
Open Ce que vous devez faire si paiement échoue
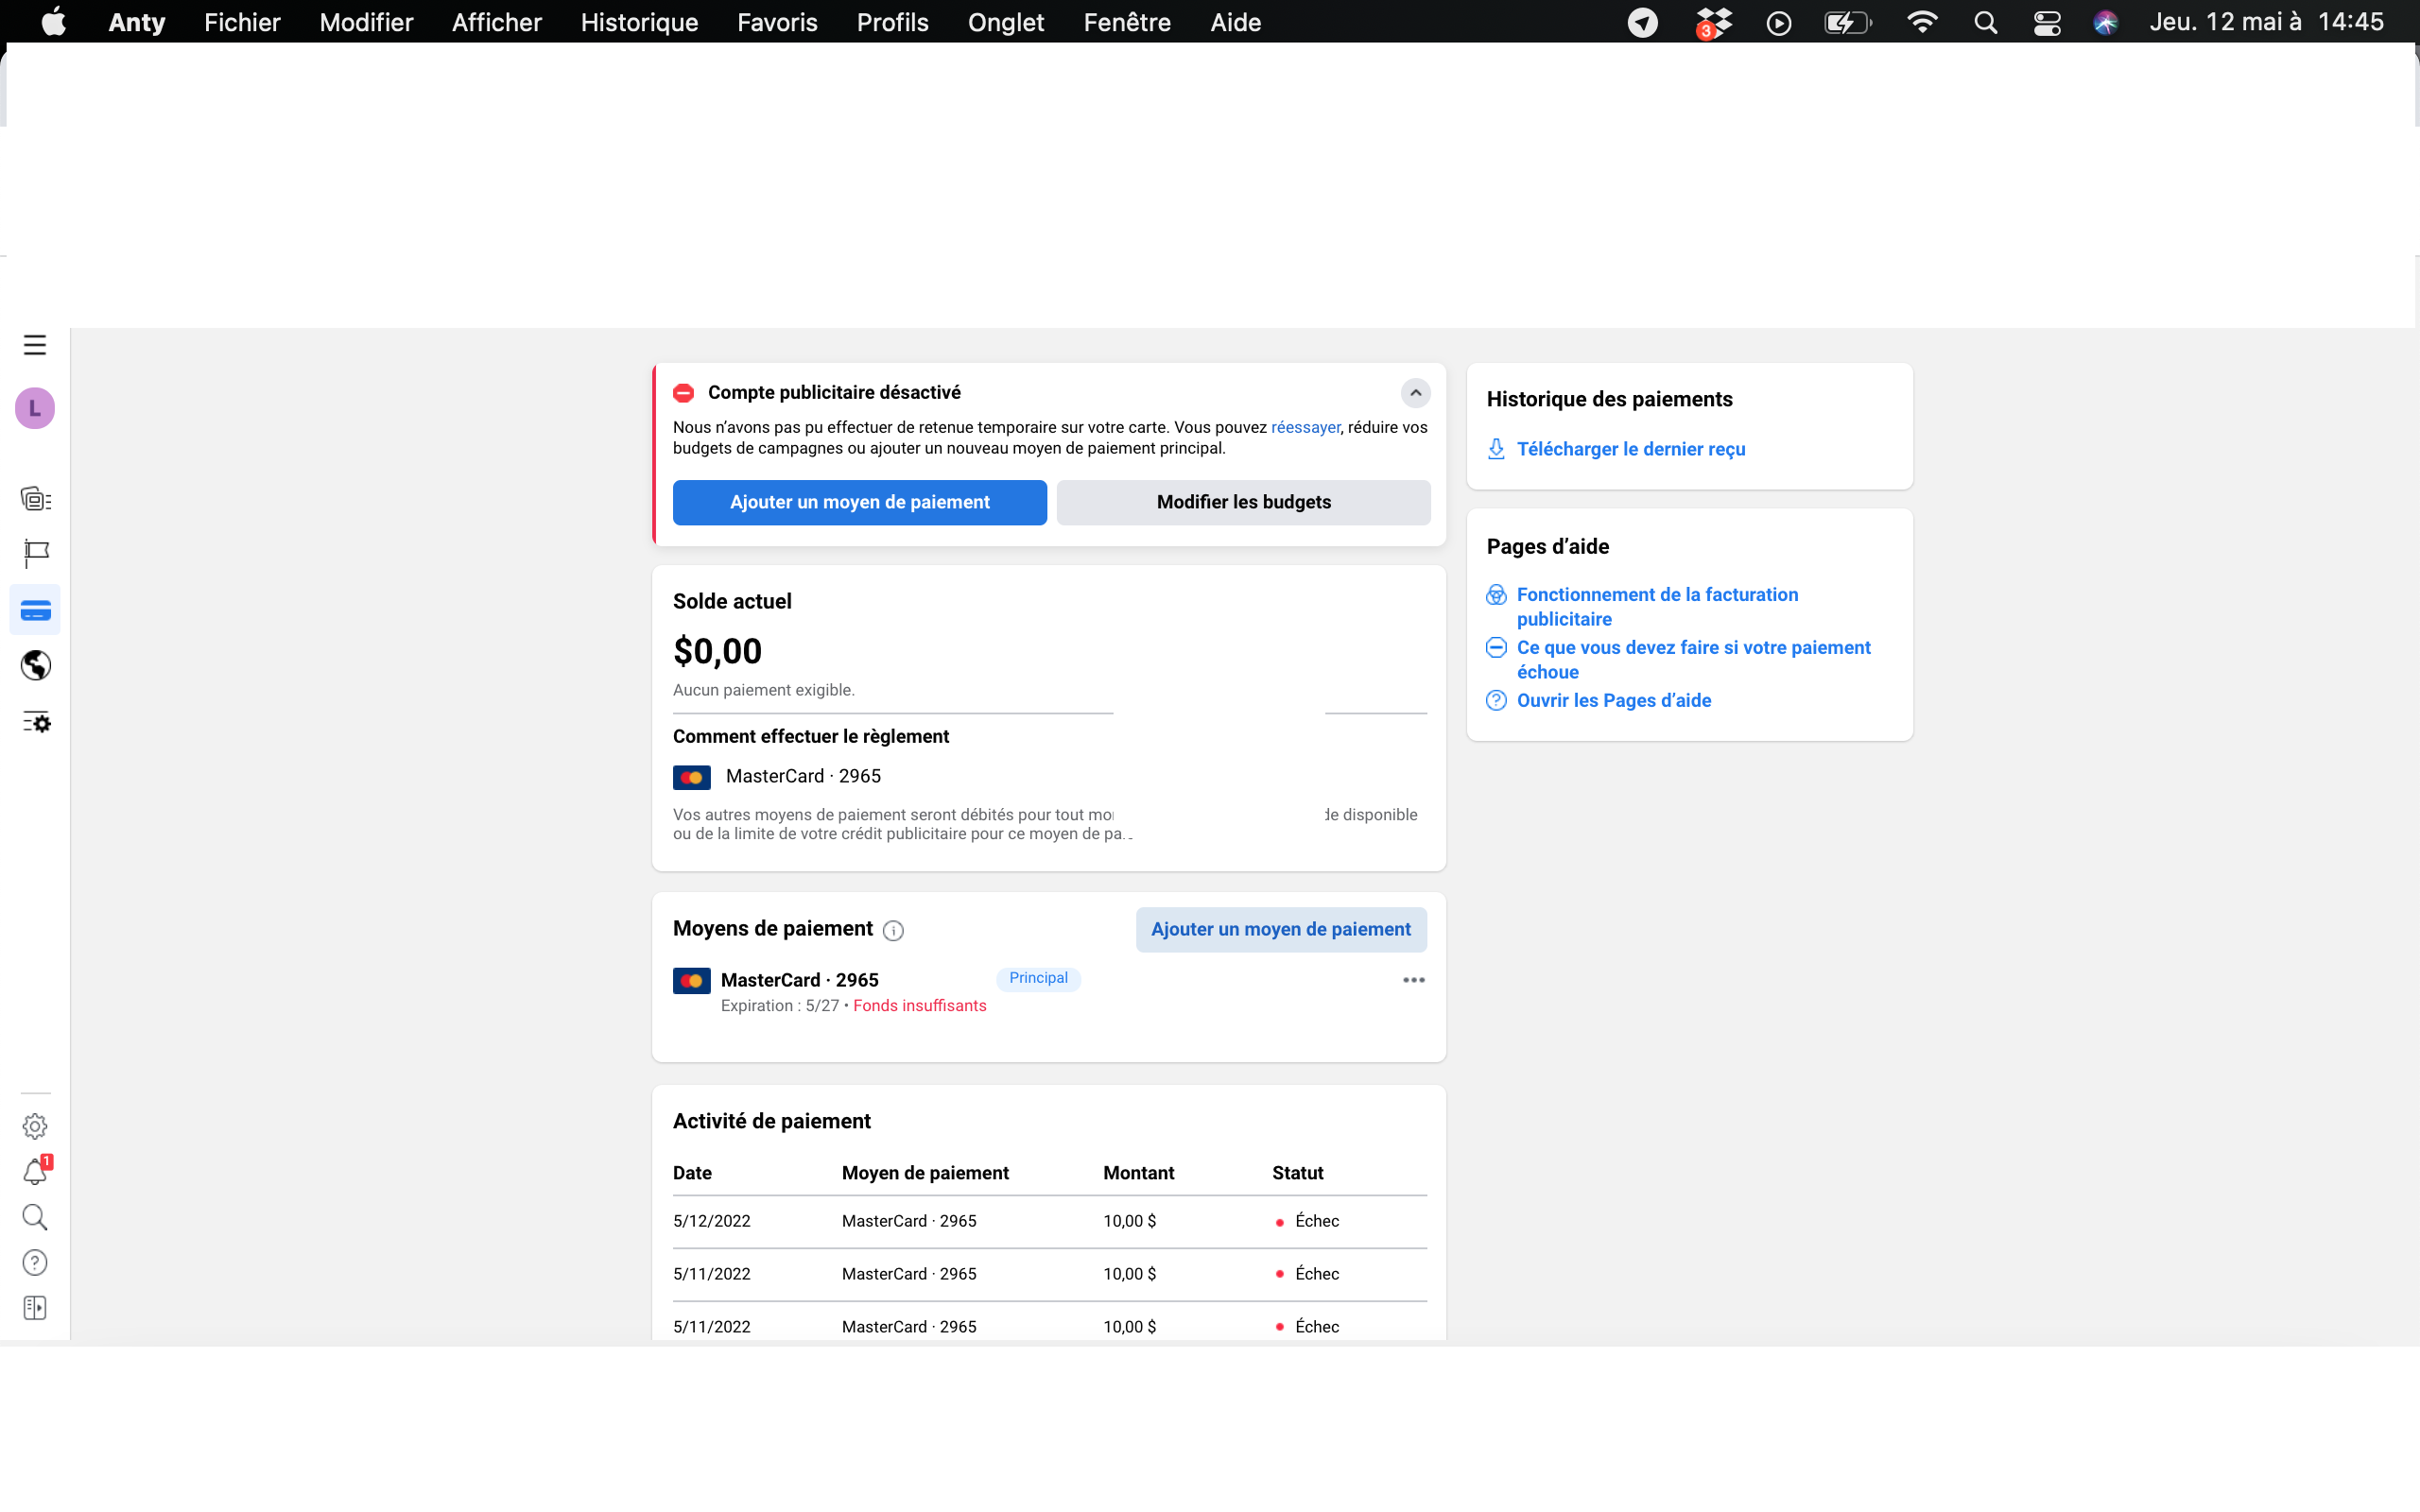point(1693,660)
